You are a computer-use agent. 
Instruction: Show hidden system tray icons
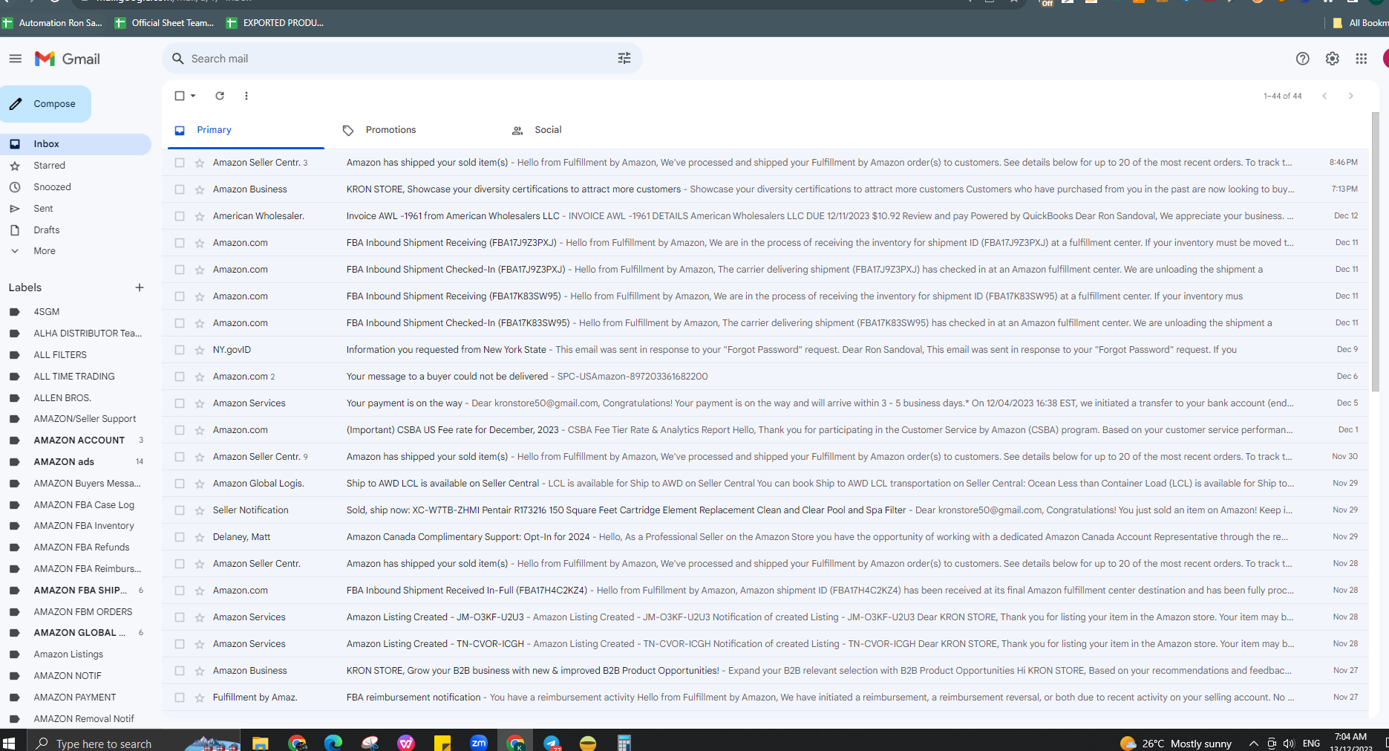coord(1253,743)
